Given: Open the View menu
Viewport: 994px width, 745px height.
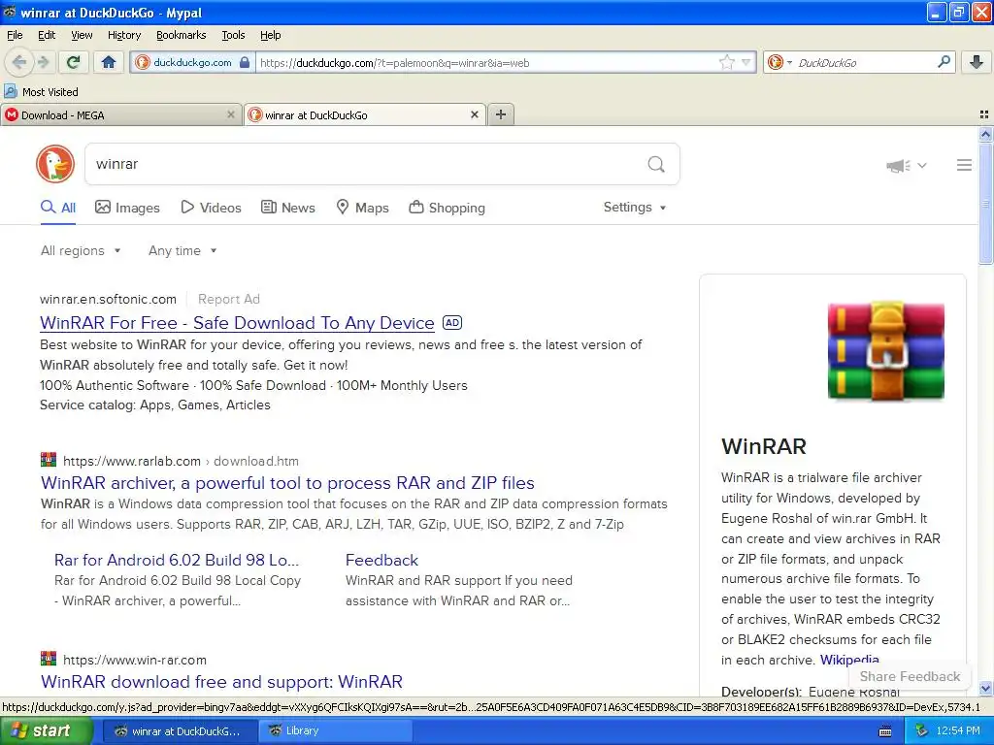Looking at the screenshot, I should (x=82, y=35).
